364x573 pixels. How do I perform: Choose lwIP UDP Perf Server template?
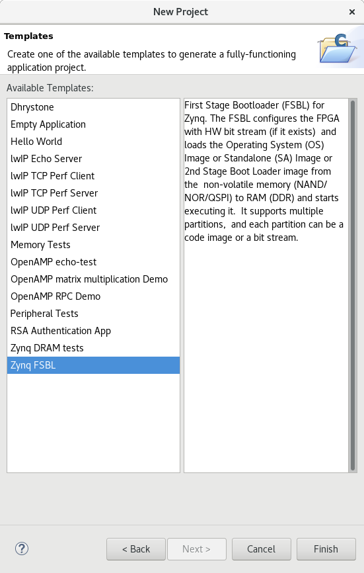click(93, 228)
